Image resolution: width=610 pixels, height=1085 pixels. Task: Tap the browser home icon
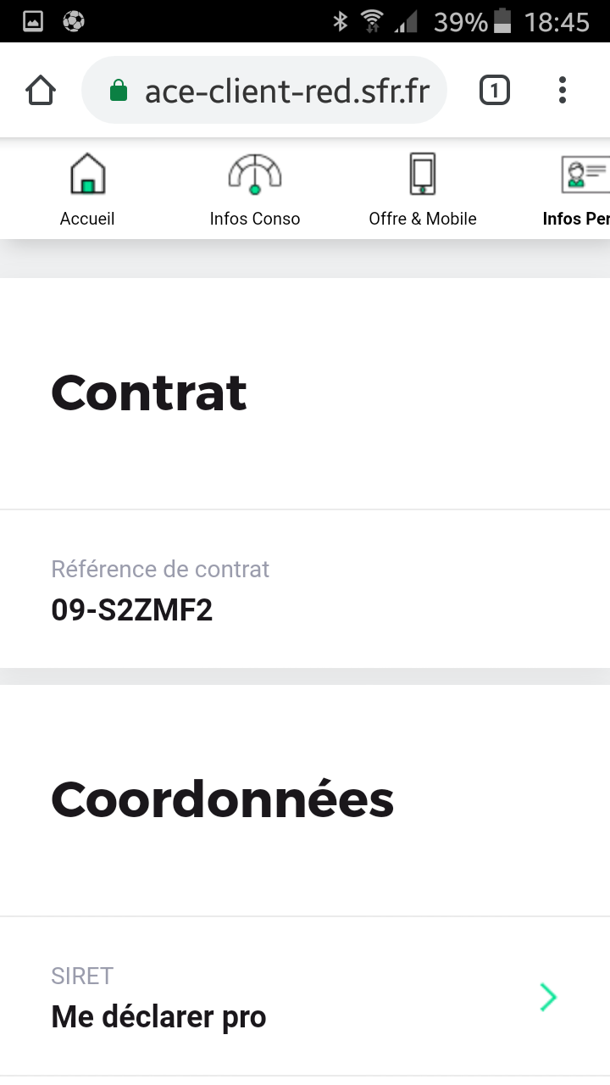tap(41, 91)
